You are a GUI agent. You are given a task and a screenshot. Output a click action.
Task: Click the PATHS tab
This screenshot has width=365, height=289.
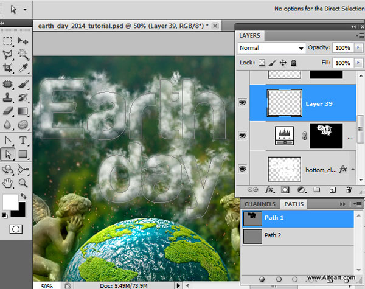[294, 204]
